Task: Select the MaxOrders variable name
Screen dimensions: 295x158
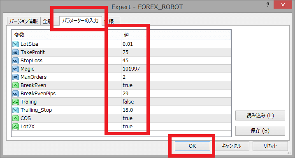Action: point(33,77)
